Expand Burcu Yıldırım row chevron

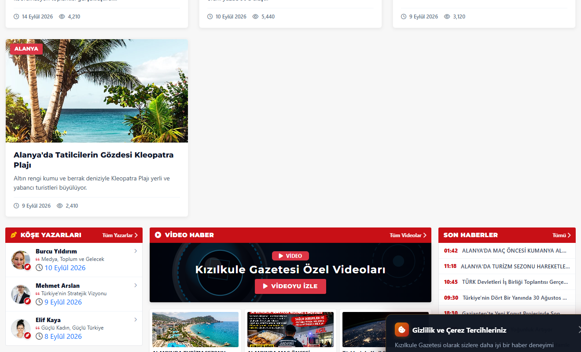coord(136,251)
